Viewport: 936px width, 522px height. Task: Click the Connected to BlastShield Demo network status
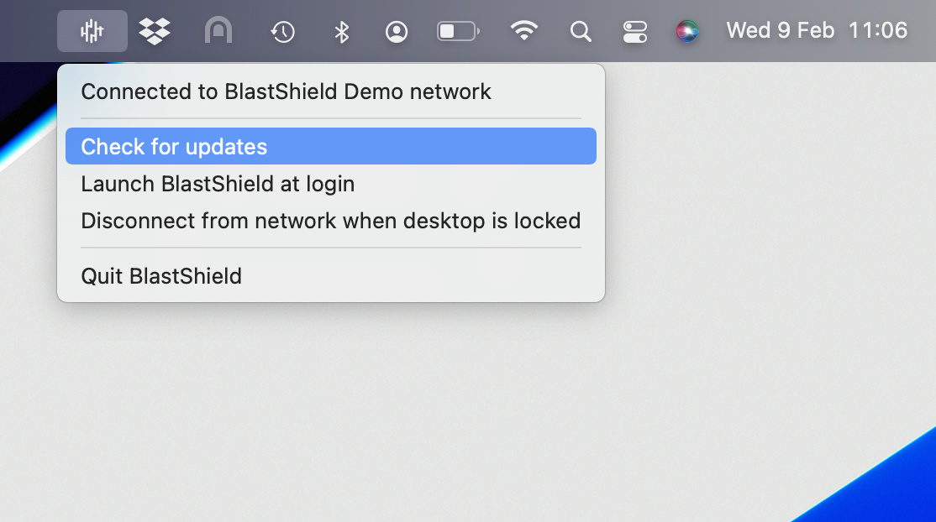[x=286, y=91]
